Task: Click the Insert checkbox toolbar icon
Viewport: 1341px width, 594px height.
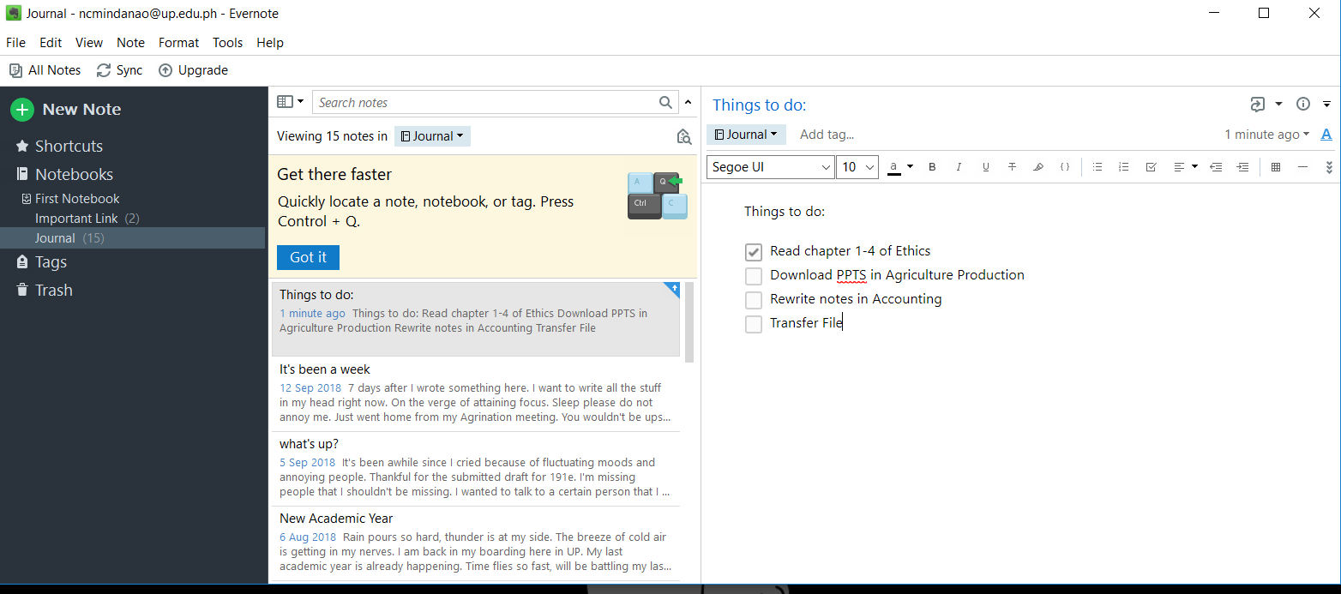Action: pos(1151,167)
